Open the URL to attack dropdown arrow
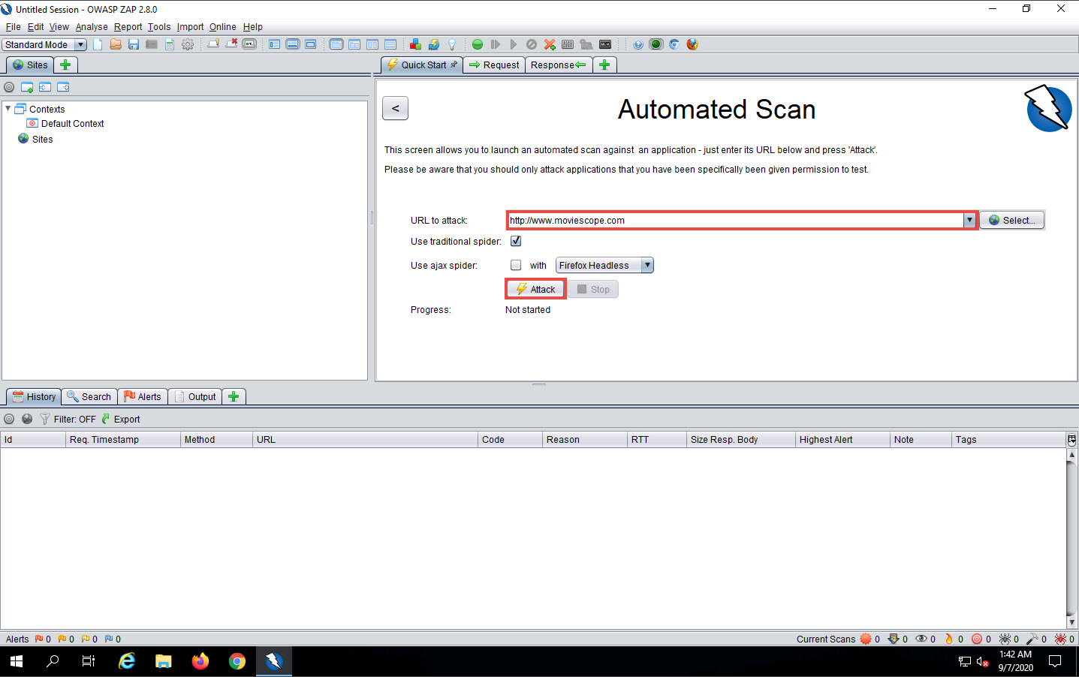The height and width of the screenshot is (677, 1079). point(969,220)
